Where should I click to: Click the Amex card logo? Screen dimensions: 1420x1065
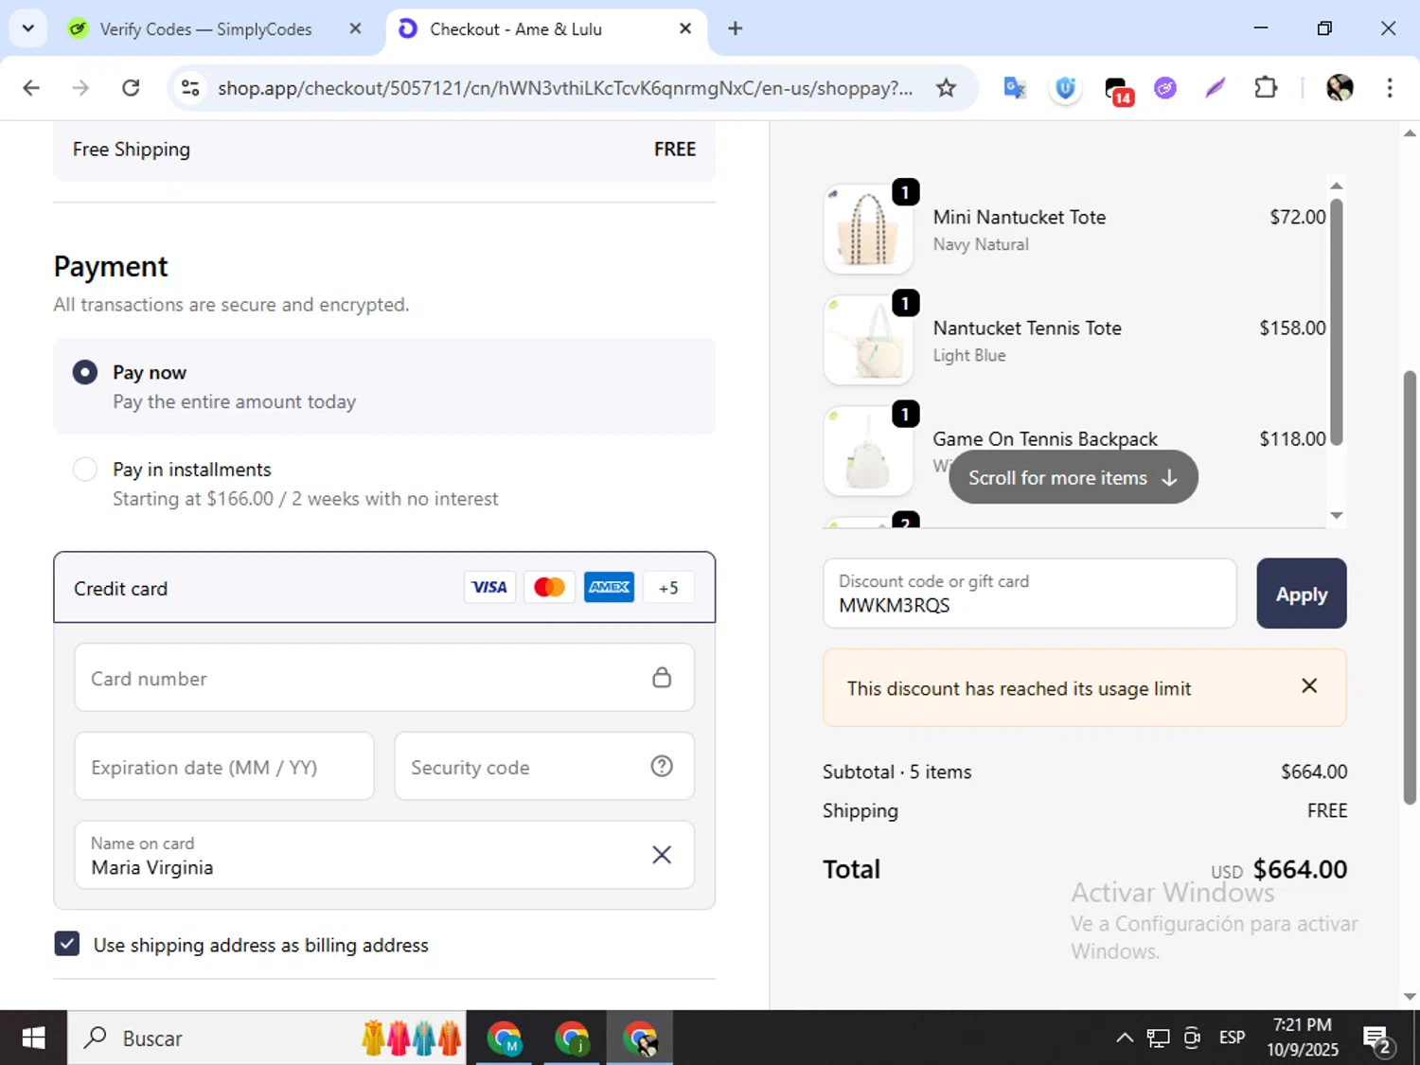[609, 587]
